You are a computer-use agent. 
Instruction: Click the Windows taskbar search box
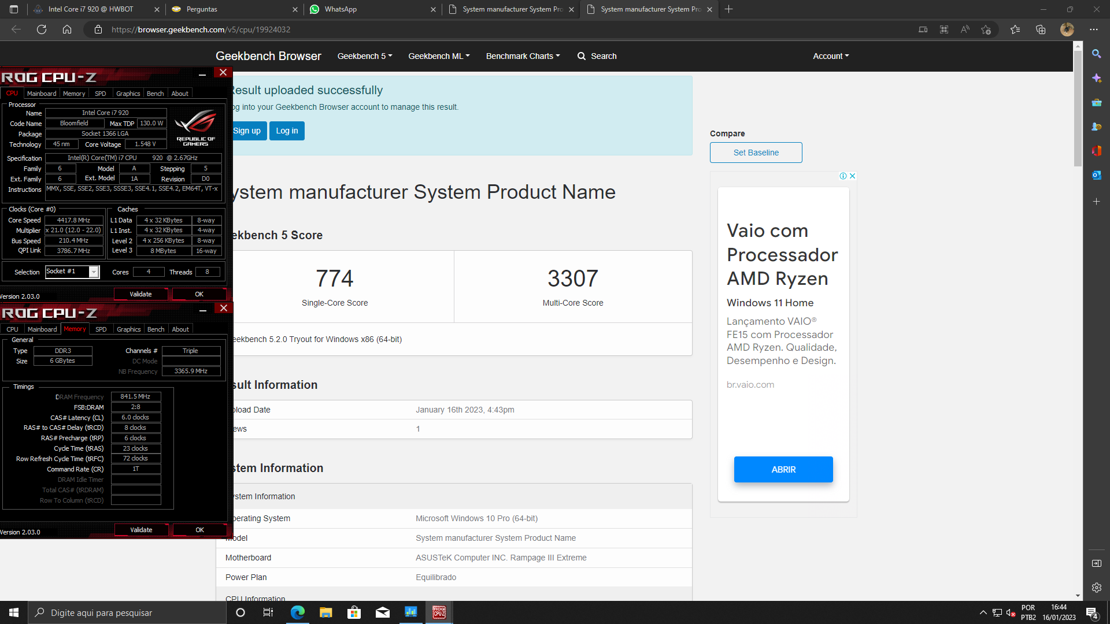click(127, 612)
